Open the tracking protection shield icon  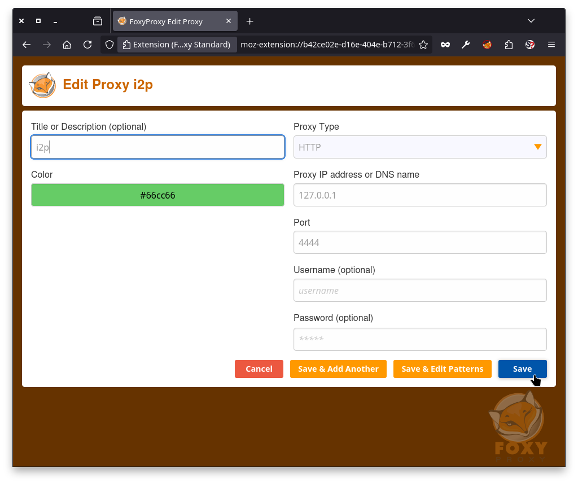point(110,45)
